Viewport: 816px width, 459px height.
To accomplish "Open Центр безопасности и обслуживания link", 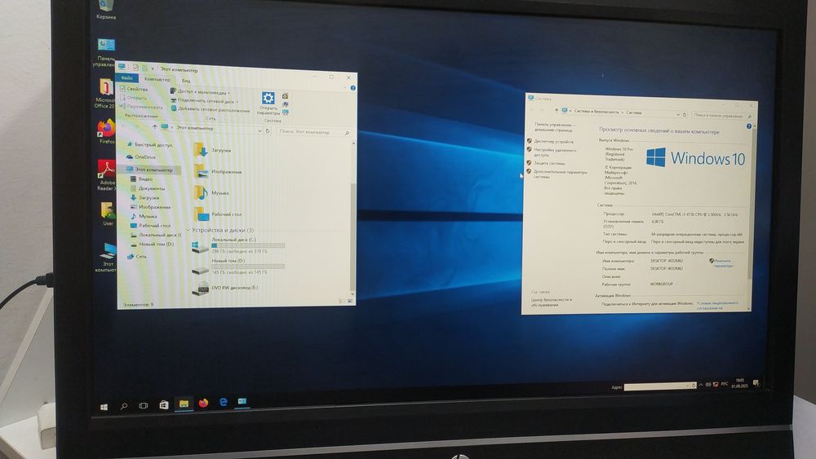I will tap(551, 302).
